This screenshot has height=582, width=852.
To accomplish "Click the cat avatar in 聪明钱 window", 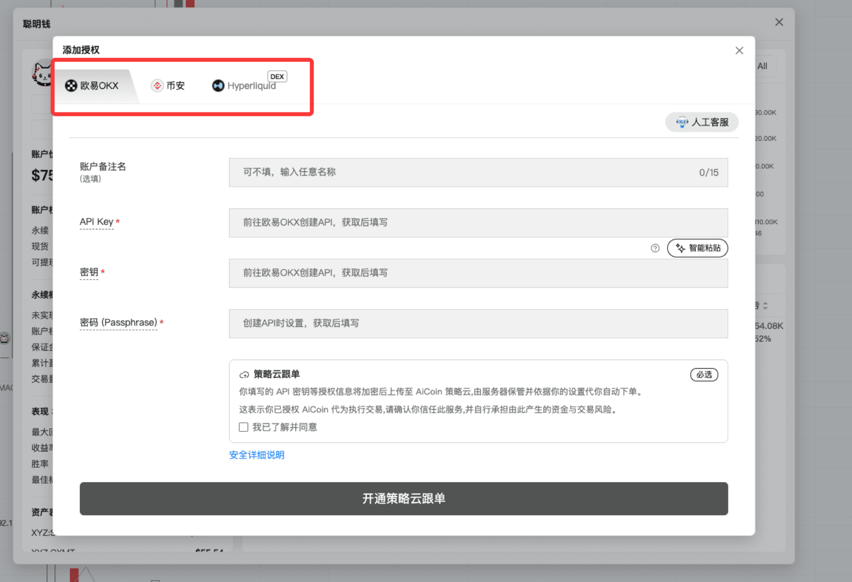I will tap(42, 73).
